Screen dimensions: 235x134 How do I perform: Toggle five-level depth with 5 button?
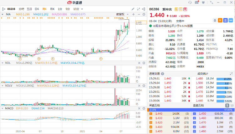click(227, 106)
